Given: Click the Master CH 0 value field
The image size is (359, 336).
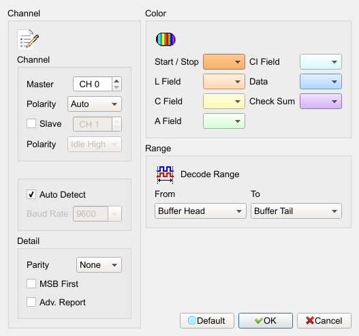Looking at the screenshot, I should tap(93, 84).
